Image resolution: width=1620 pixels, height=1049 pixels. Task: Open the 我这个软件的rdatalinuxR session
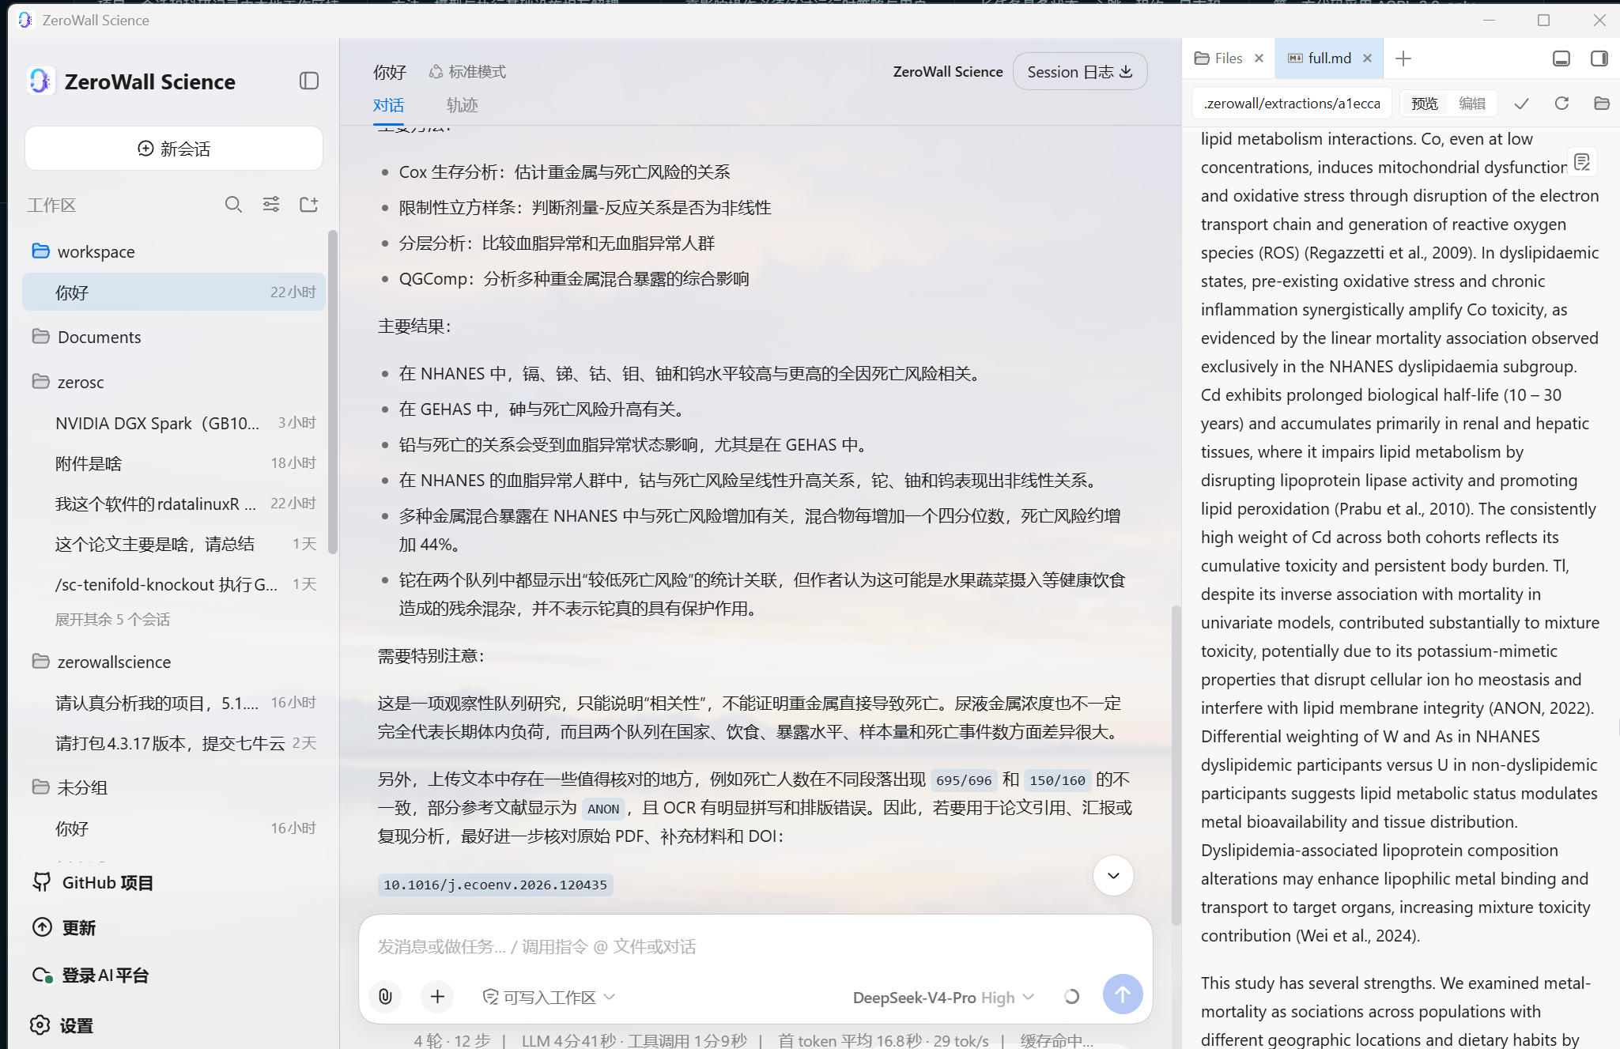click(174, 504)
